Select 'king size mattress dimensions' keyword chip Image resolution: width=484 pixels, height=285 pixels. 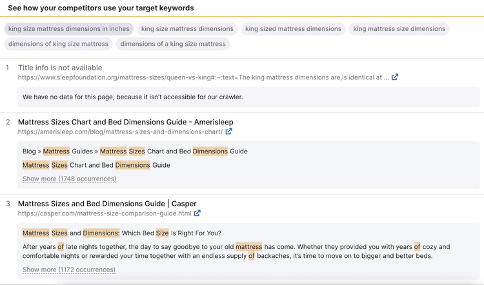pos(187,28)
